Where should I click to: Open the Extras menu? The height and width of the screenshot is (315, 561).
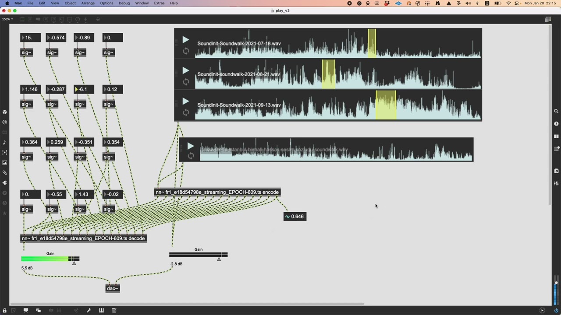pos(159,3)
